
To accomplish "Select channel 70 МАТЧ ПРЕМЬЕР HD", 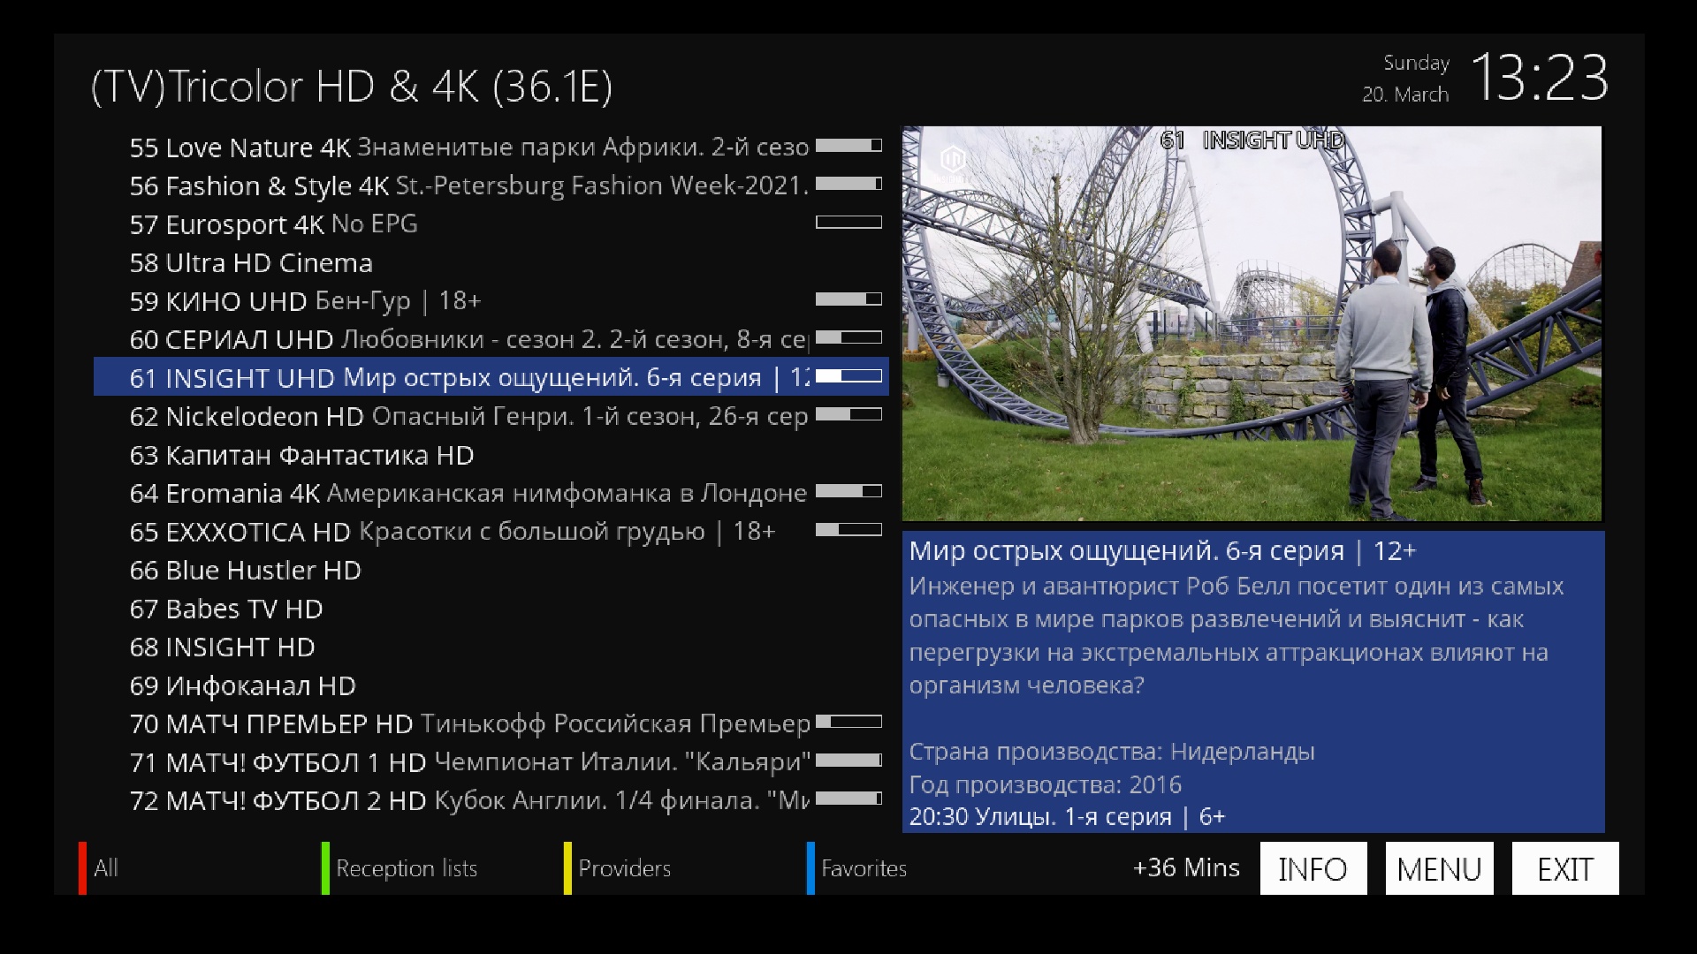I will pos(491,723).
